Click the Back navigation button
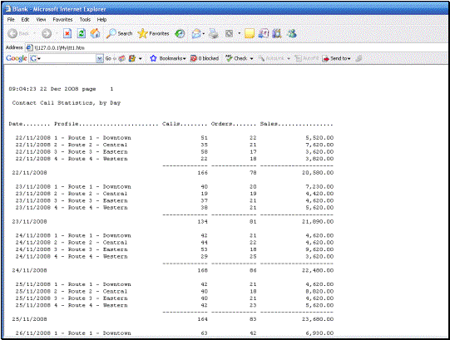 (17, 34)
